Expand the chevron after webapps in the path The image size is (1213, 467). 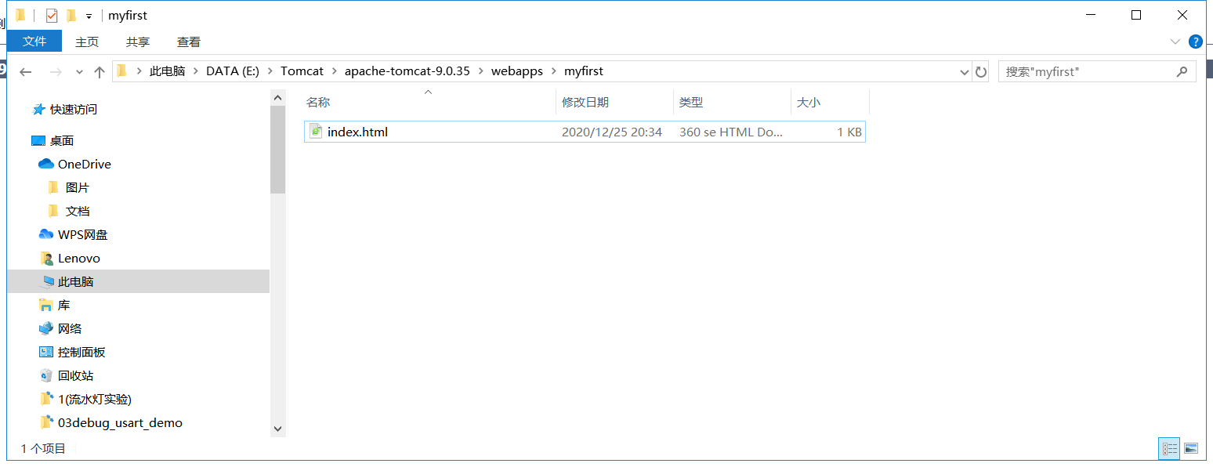click(554, 71)
